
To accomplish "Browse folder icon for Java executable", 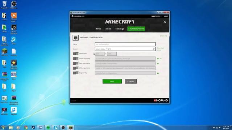I will click(x=158, y=64).
